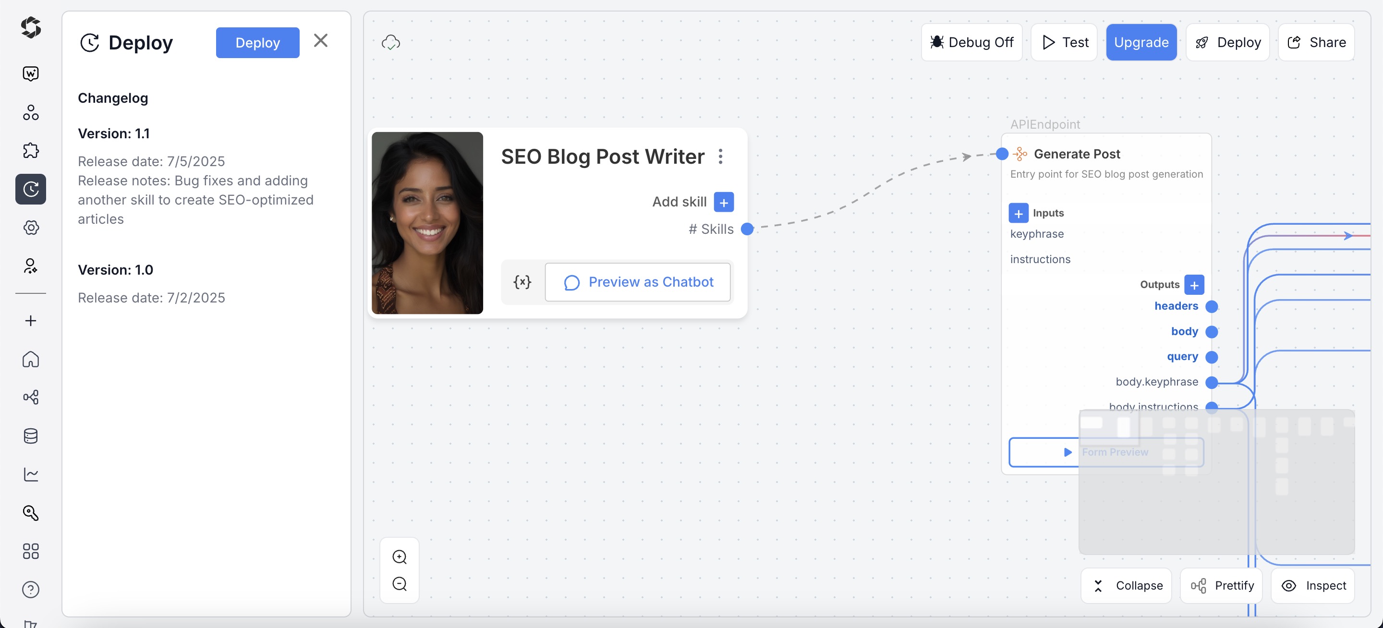The width and height of the screenshot is (1383, 628).
Task: Open the puzzle-piece plugins panel in sidebar
Action: [31, 151]
